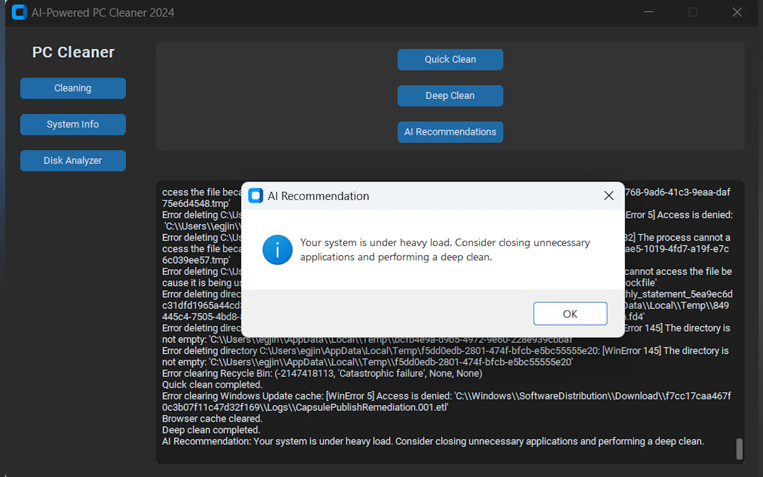Image resolution: width=763 pixels, height=477 pixels.
Task: Run the Deep Clean option
Action: click(x=450, y=96)
